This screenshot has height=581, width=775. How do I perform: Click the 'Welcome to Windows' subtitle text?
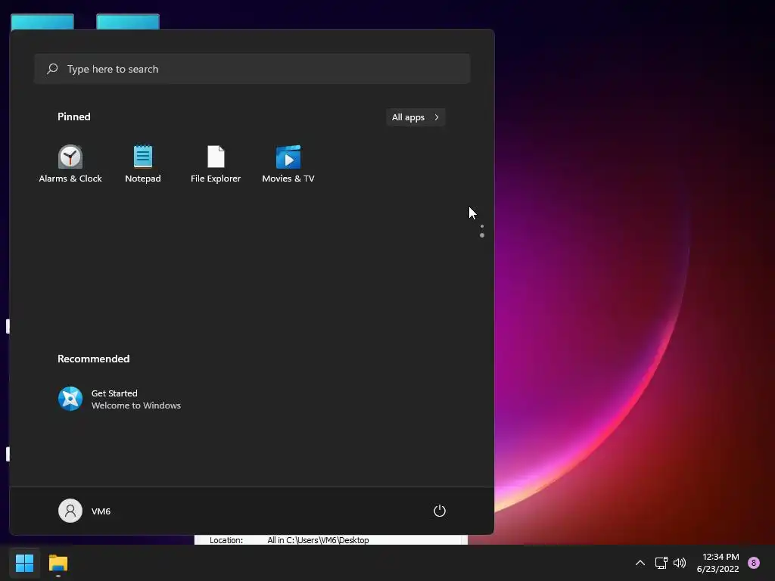pos(136,405)
